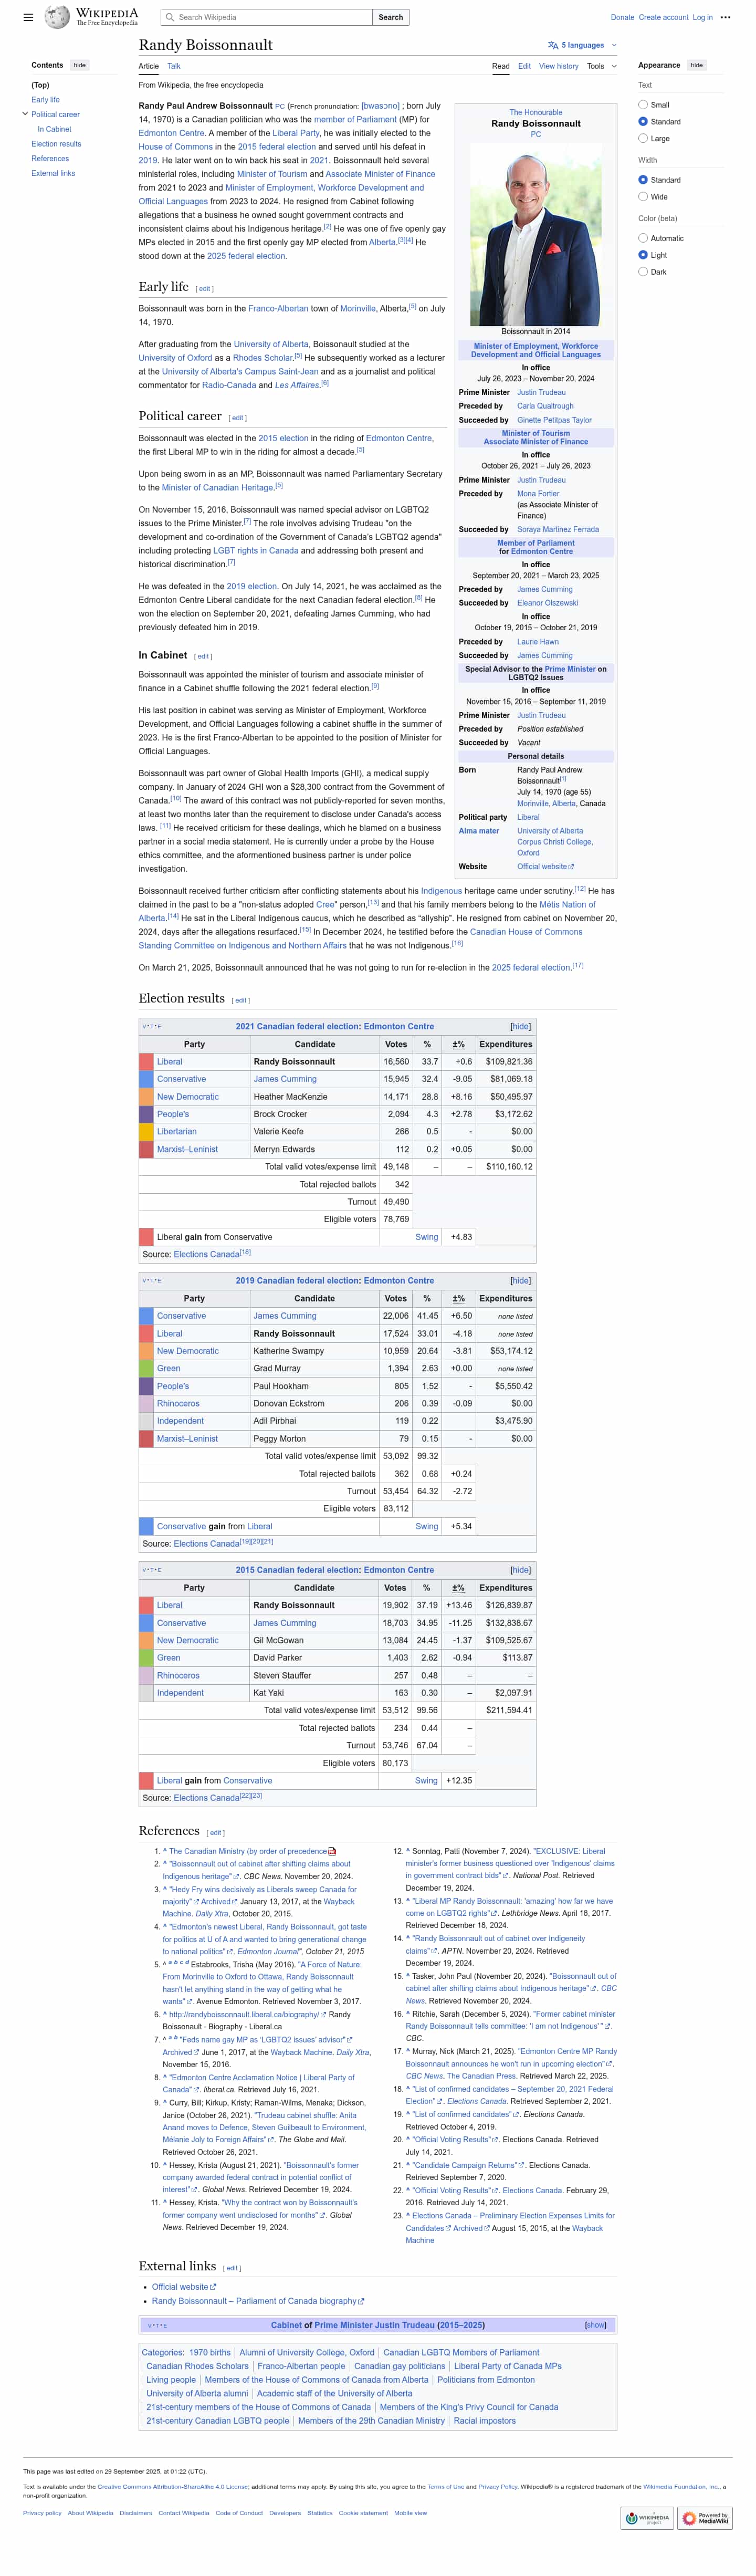756x2576 pixels.
Task: Open the personal tools three-dots menu
Action: (725, 17)
